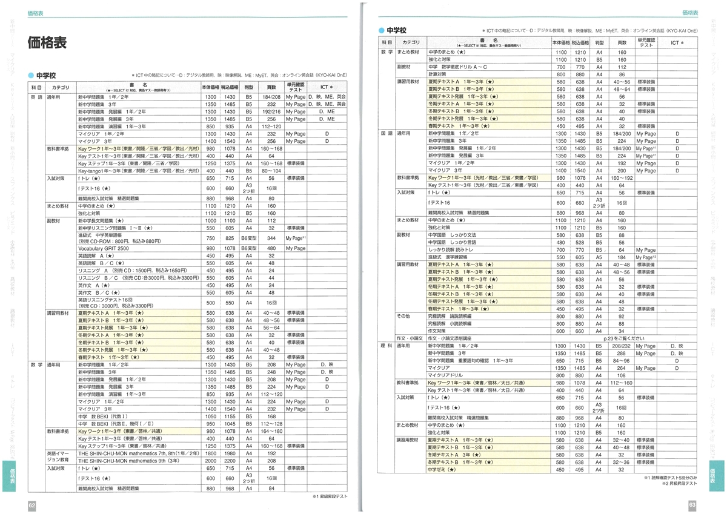Viewport: 727px width, 514px height.
Task: Click the large 価格表 page title
Action: coord(47,43)
